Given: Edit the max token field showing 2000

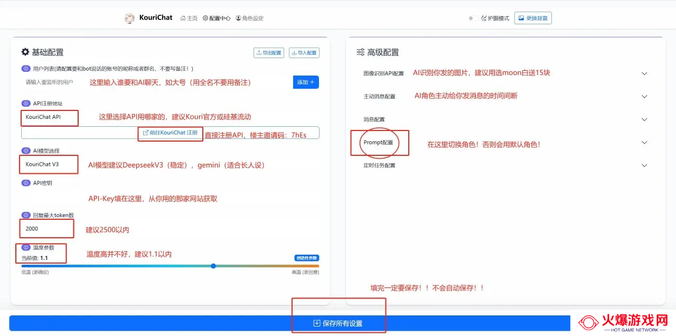Looking at the screenshot, I should point(170,229).
